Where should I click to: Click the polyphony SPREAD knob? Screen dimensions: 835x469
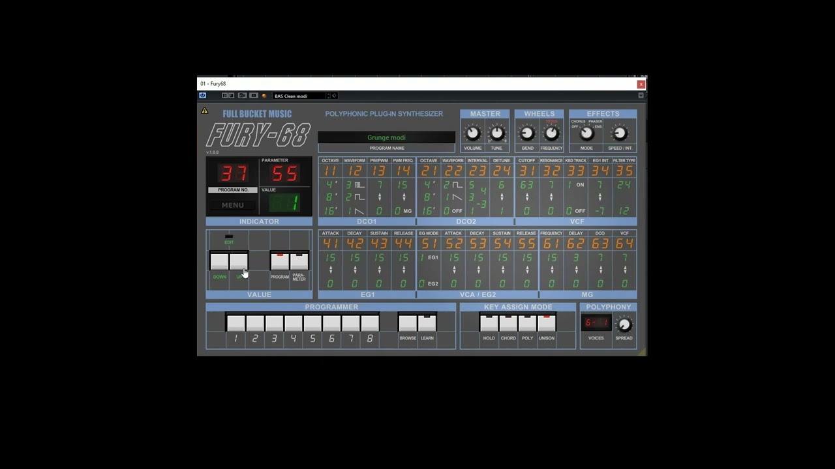pos(624,324)
